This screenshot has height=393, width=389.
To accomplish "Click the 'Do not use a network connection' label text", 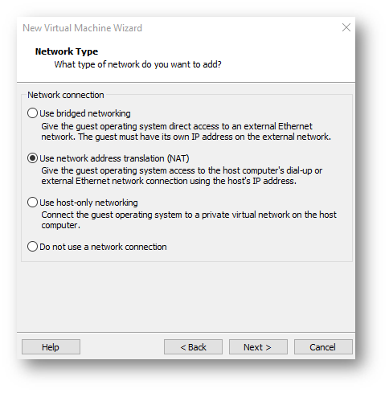I will [x=103, y=247].
